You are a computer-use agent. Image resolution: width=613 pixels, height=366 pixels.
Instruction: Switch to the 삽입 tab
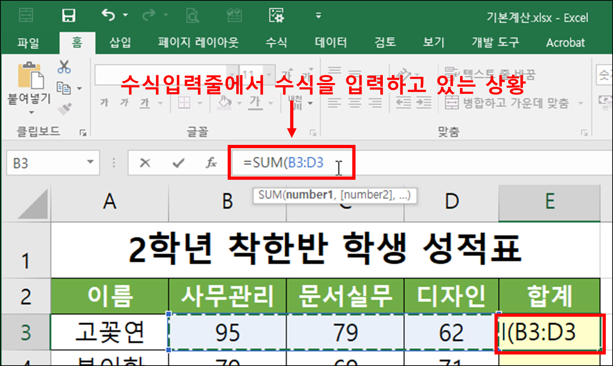click(120, 42)
